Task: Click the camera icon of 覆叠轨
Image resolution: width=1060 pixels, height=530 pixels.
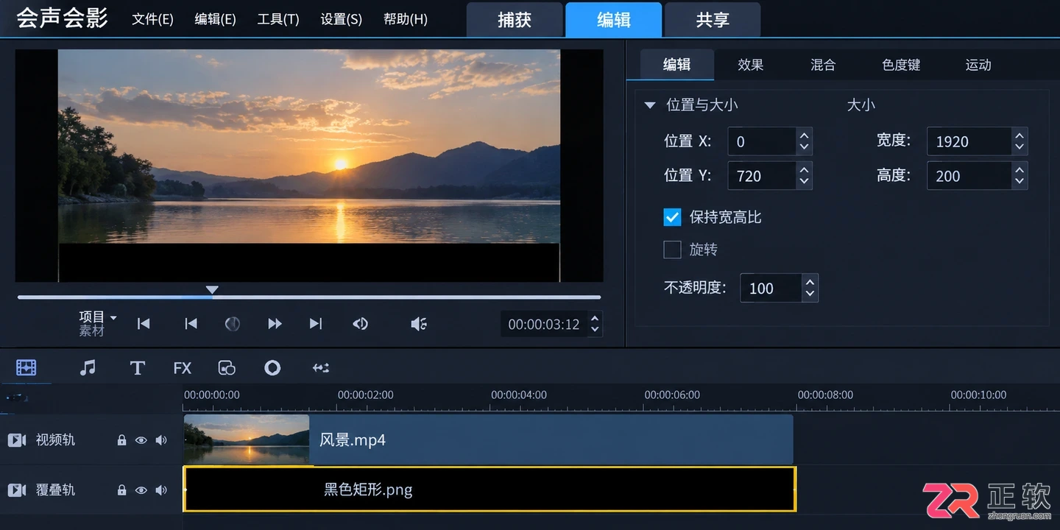Action: pos(17,490)
